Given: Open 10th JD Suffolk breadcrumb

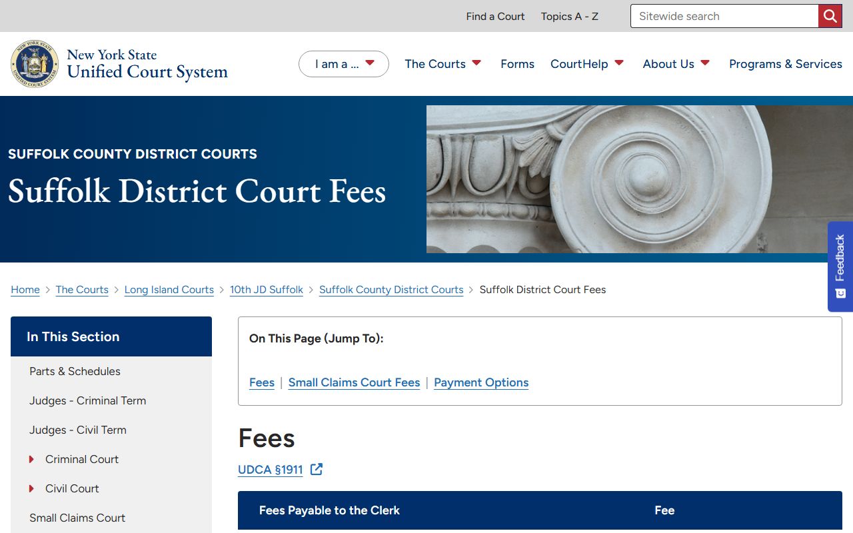Looking at the screenshot, I should point(267,290).
